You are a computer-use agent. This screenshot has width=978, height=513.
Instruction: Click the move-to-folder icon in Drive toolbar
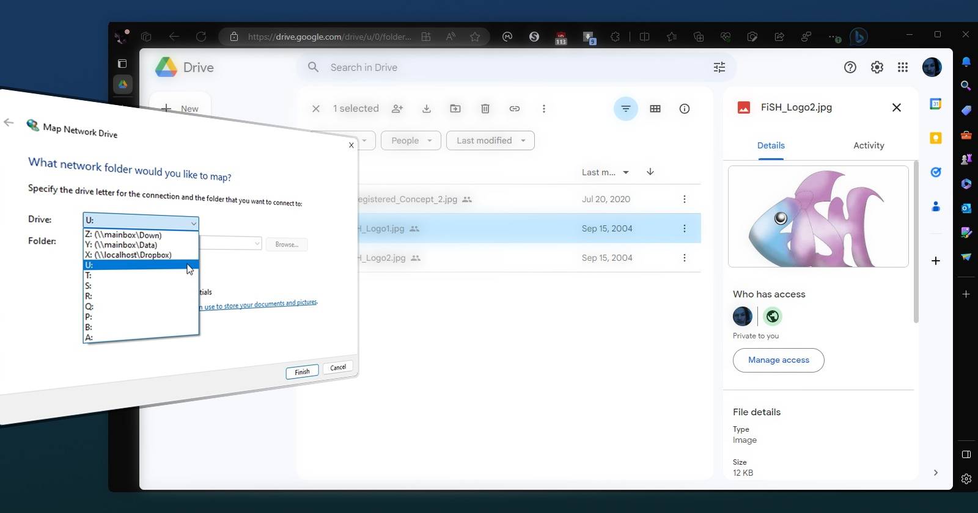coord(455,109)
